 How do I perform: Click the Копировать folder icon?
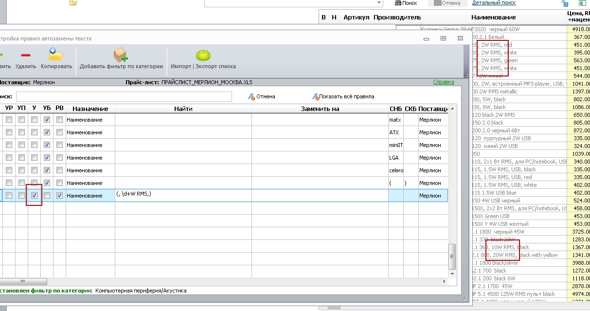(x=56, y=55)
